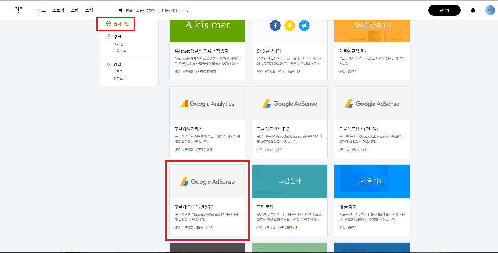Click #PC tag on Akismet card
498x253 pixels.
177,72
